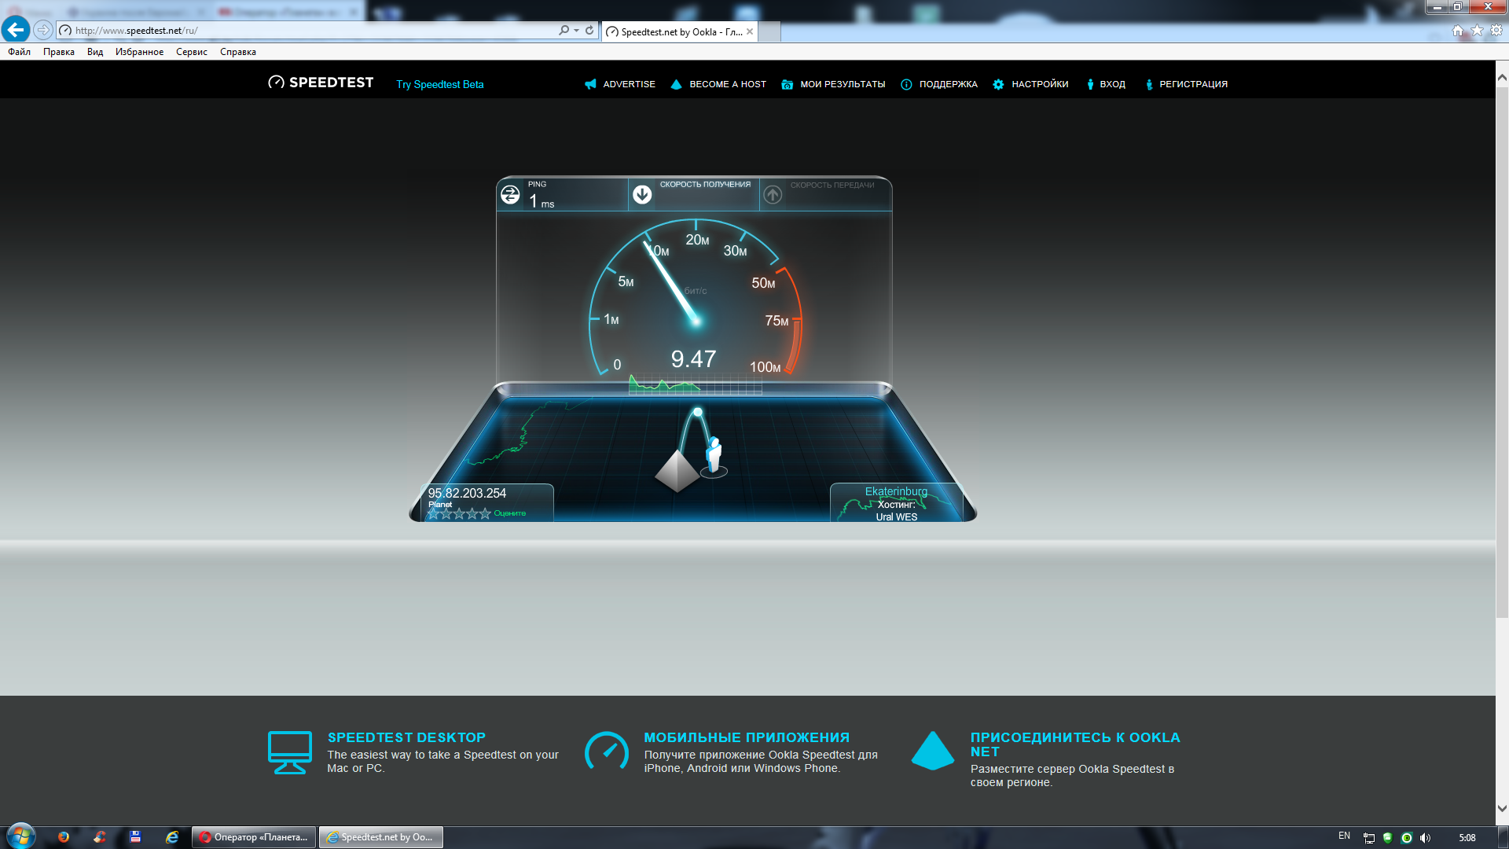Open the Избранное menu
Screen dimensions: 1509x849
click(139, 52)
